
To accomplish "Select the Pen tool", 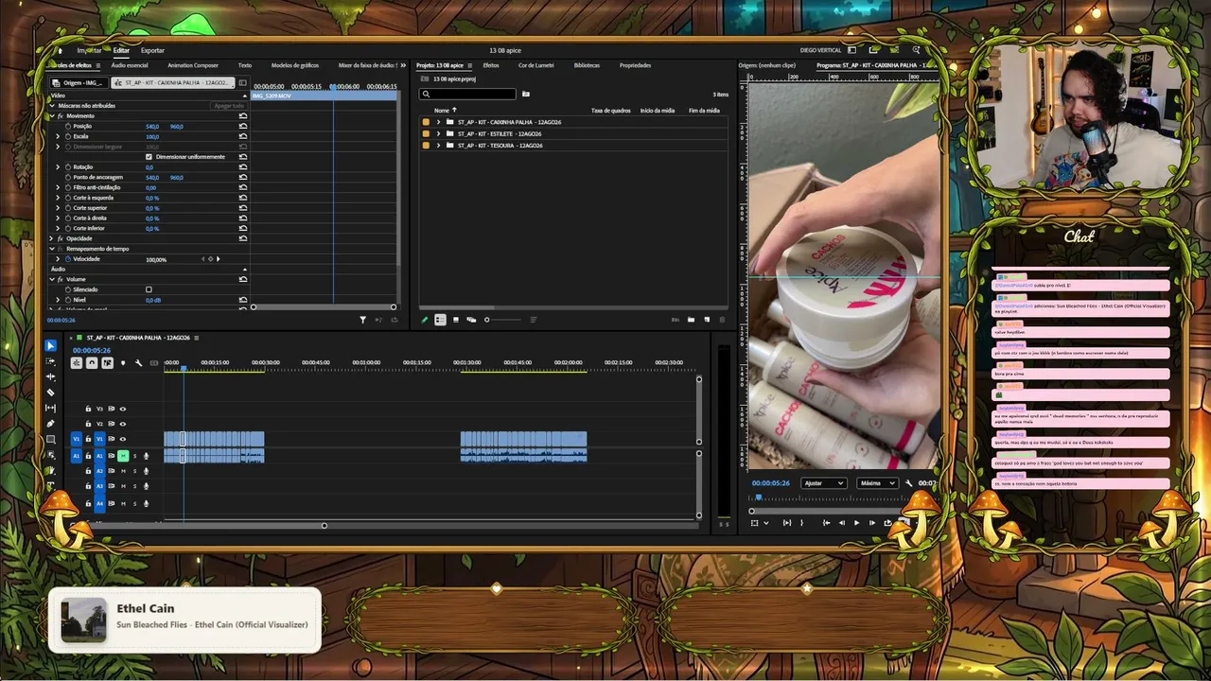I will coord(51,424).
